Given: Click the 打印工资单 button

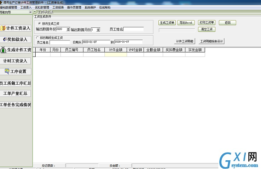Looking at the screenshot, I should coord(207,23).
